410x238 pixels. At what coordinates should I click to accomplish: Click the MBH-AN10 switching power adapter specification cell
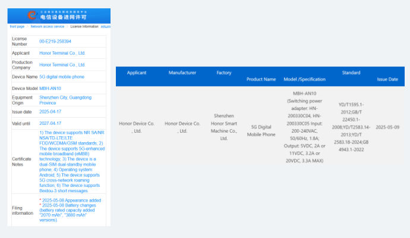305,127
